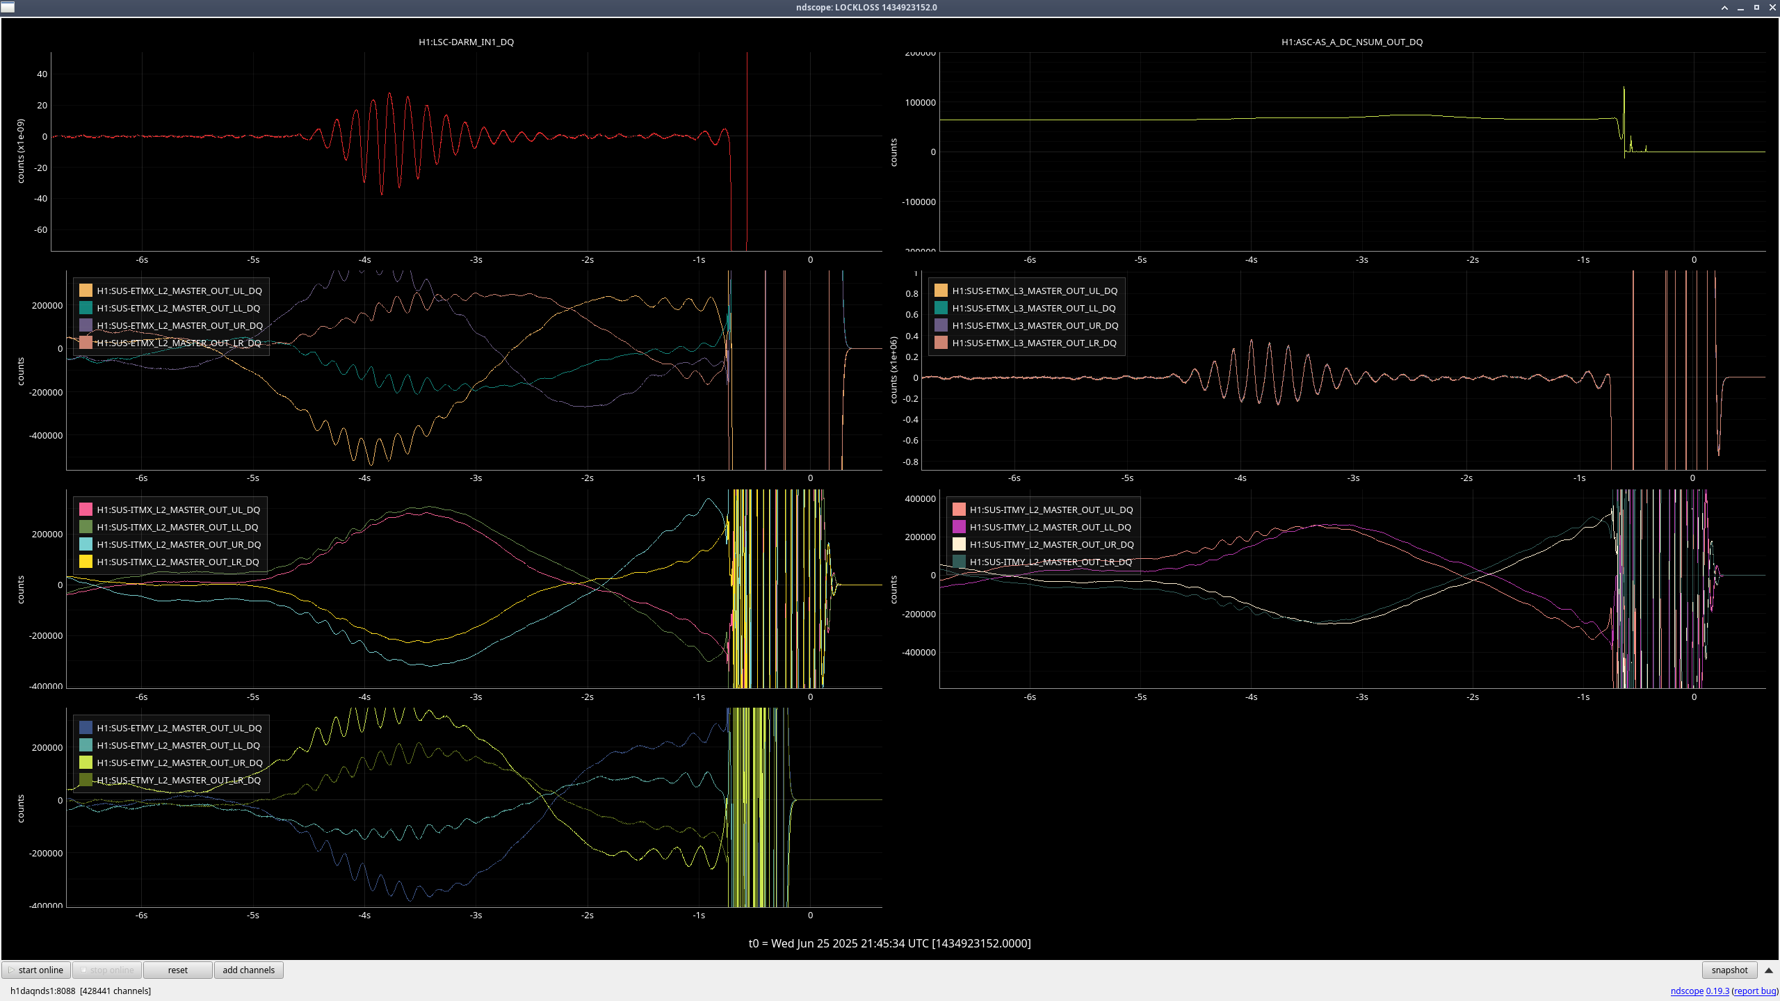1780x1001 pixels.
Task: Click the ETMX_L2 UR purple legend swatch
Action: (86, 325)
